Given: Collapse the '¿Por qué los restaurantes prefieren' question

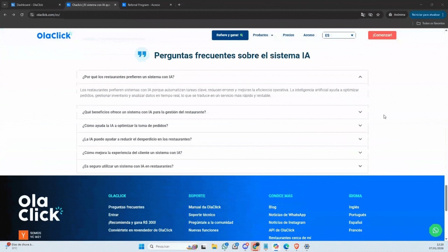Looking at the screenshot, I should pyautogui.click(x=360, y=77).
